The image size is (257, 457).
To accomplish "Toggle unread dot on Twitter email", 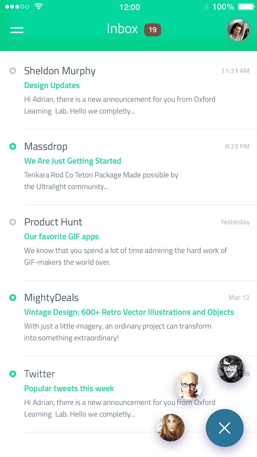I will click(x=13, y=374).
